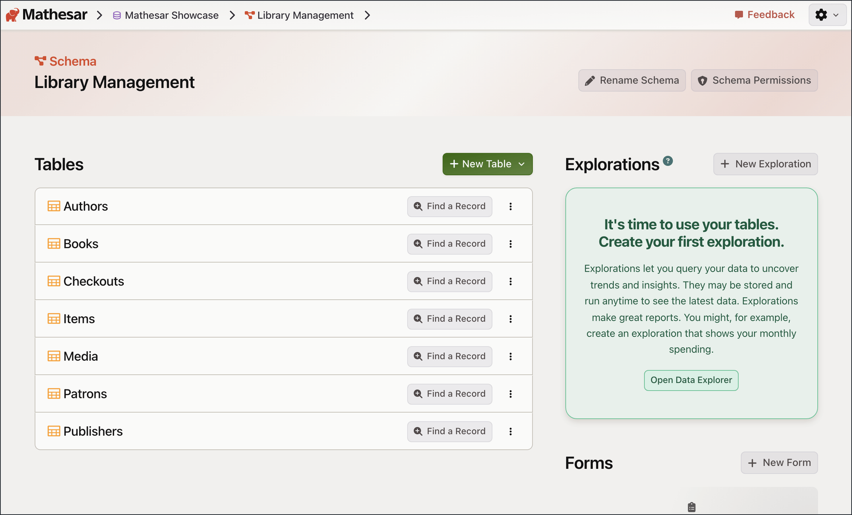Open the more options menu for Patrons
This screenshot has height=515, width=852.
pos(511,394)
